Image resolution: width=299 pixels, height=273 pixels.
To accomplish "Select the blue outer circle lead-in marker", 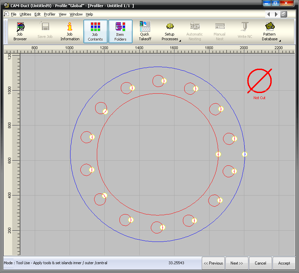I will coord(245,154).
